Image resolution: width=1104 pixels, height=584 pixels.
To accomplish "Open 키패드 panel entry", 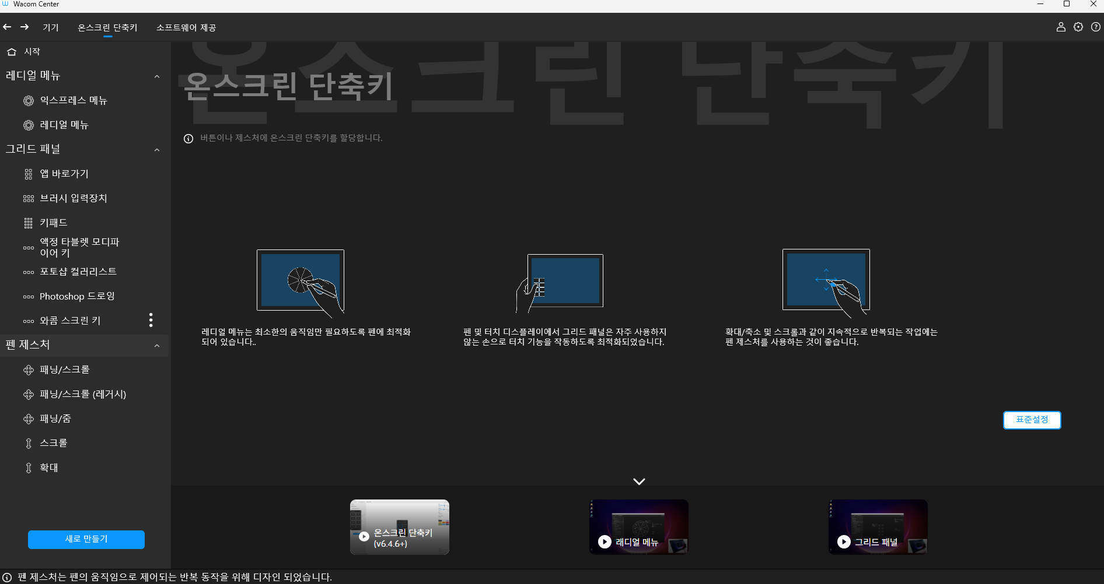I will (54, 223).
